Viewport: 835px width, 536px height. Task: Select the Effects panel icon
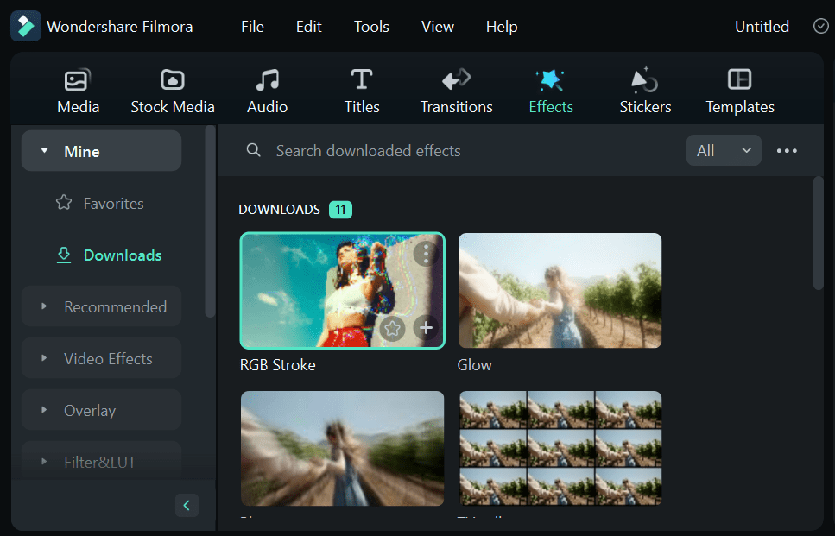[551, 80]
